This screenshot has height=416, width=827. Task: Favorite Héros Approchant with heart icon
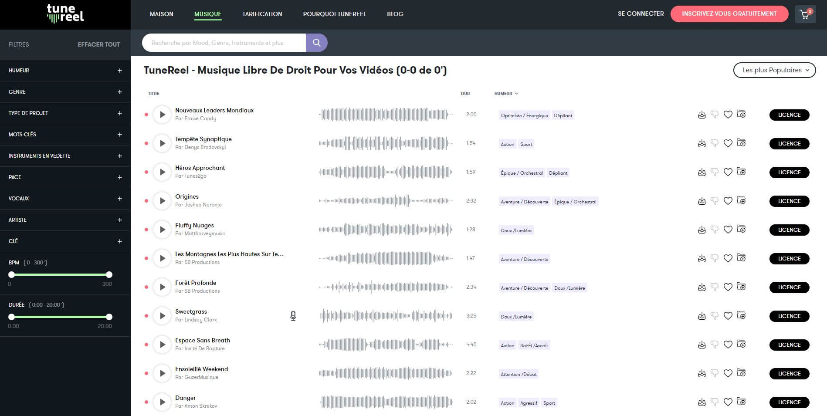pos(728,172)
